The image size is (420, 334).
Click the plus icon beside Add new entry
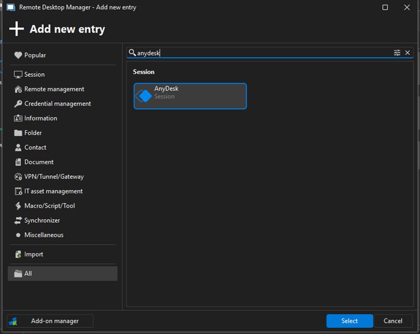pos(17,29)
